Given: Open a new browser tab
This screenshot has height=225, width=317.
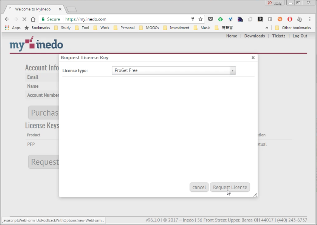Looking at the screenshot, I should pyautogui.click(x=71, y=9).
